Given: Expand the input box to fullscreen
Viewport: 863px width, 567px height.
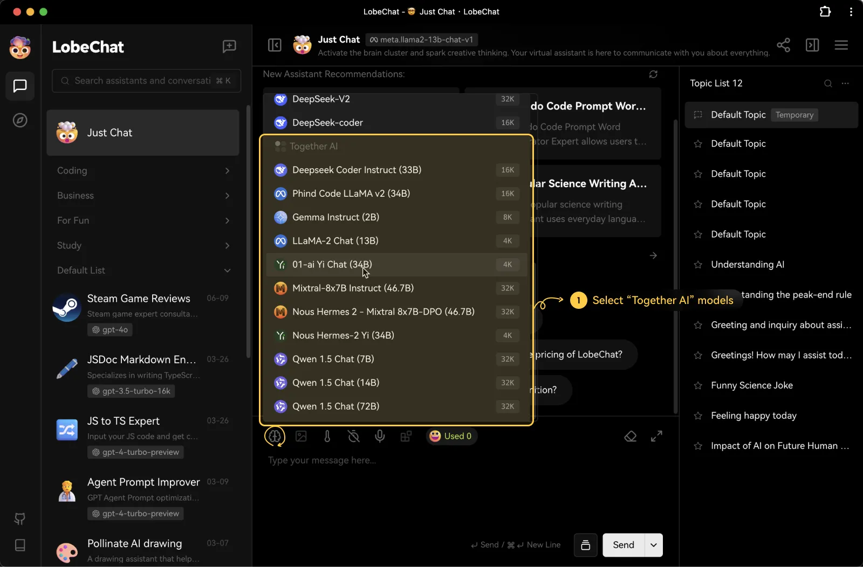Looking at the screenshot, I should 656,436.
